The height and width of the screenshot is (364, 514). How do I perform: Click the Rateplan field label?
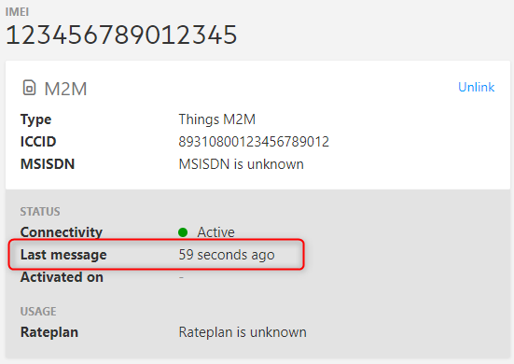click(x=49, y=332)
